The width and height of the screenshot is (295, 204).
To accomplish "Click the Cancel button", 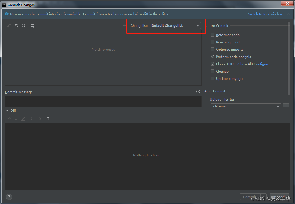I will click(279, 197).
